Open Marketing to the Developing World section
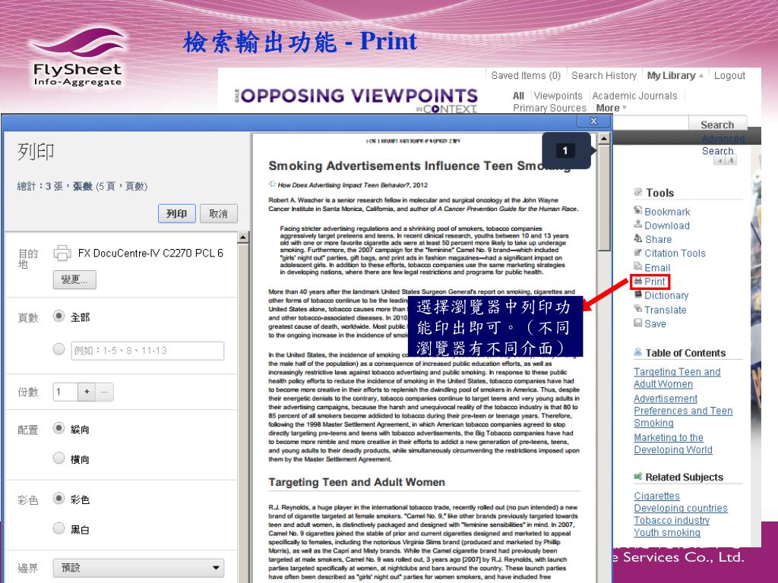Image resolution: width=778 pixels, height=583 pixels. 673,443
